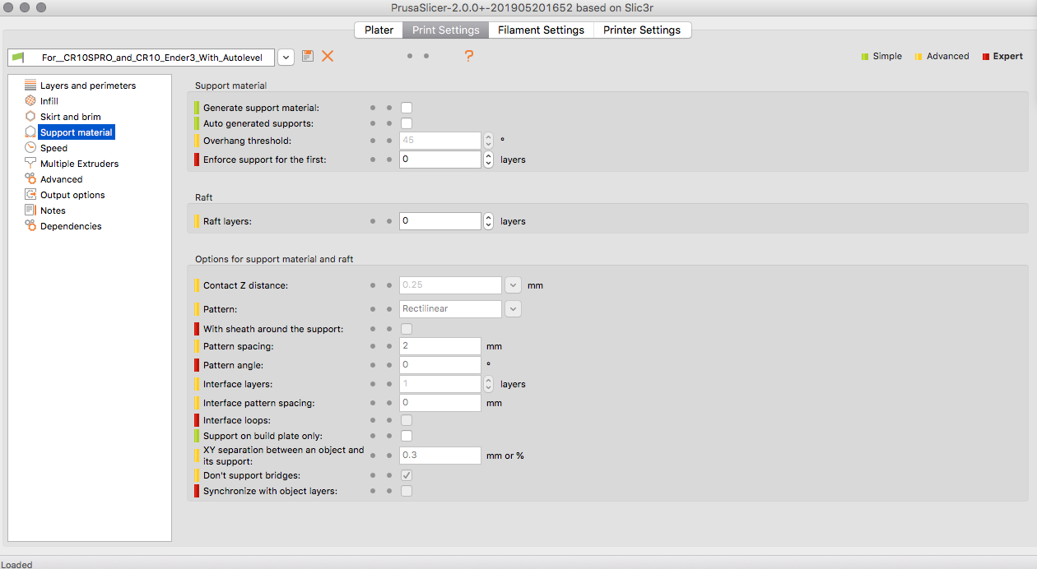Click the save preset floppy icon
Screen dimensions: 1037x569
[x=307, y=56]
